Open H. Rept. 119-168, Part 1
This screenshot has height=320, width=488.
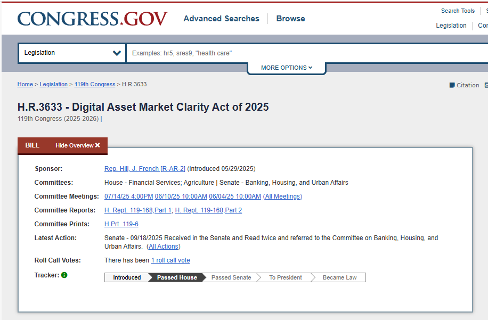[137, 210]
